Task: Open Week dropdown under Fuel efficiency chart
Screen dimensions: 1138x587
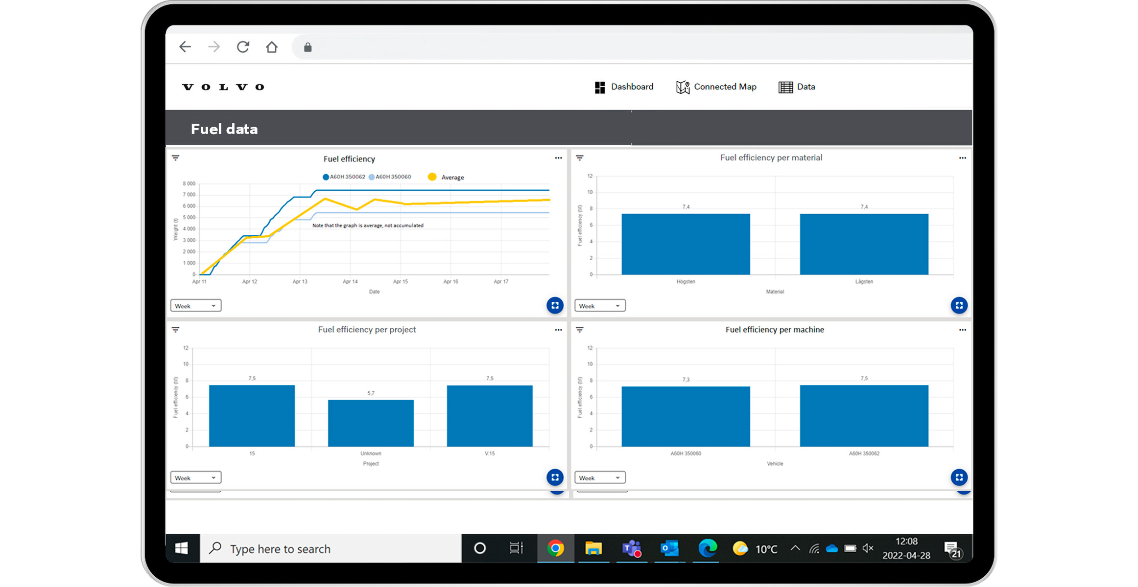Action: pos(195,306)
